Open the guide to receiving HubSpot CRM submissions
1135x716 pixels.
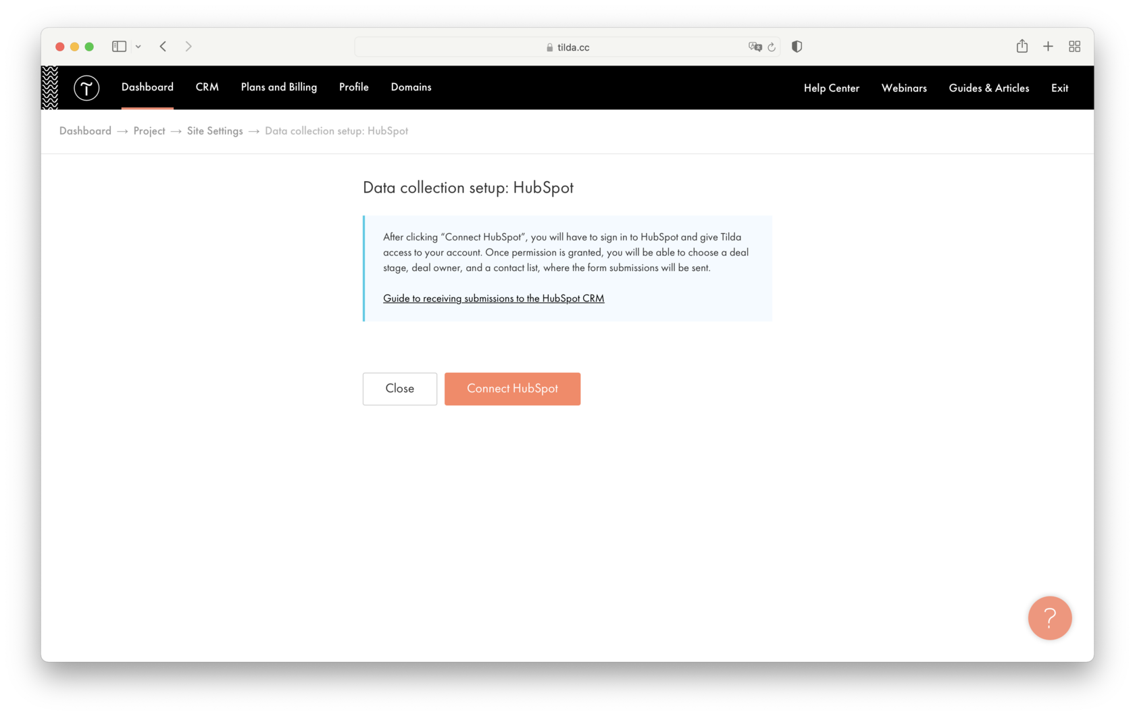tap(493, 298)
